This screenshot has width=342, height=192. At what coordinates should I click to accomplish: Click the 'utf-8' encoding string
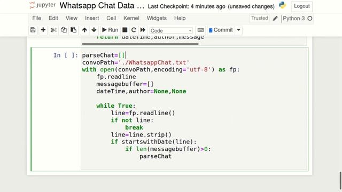point(198,70)
